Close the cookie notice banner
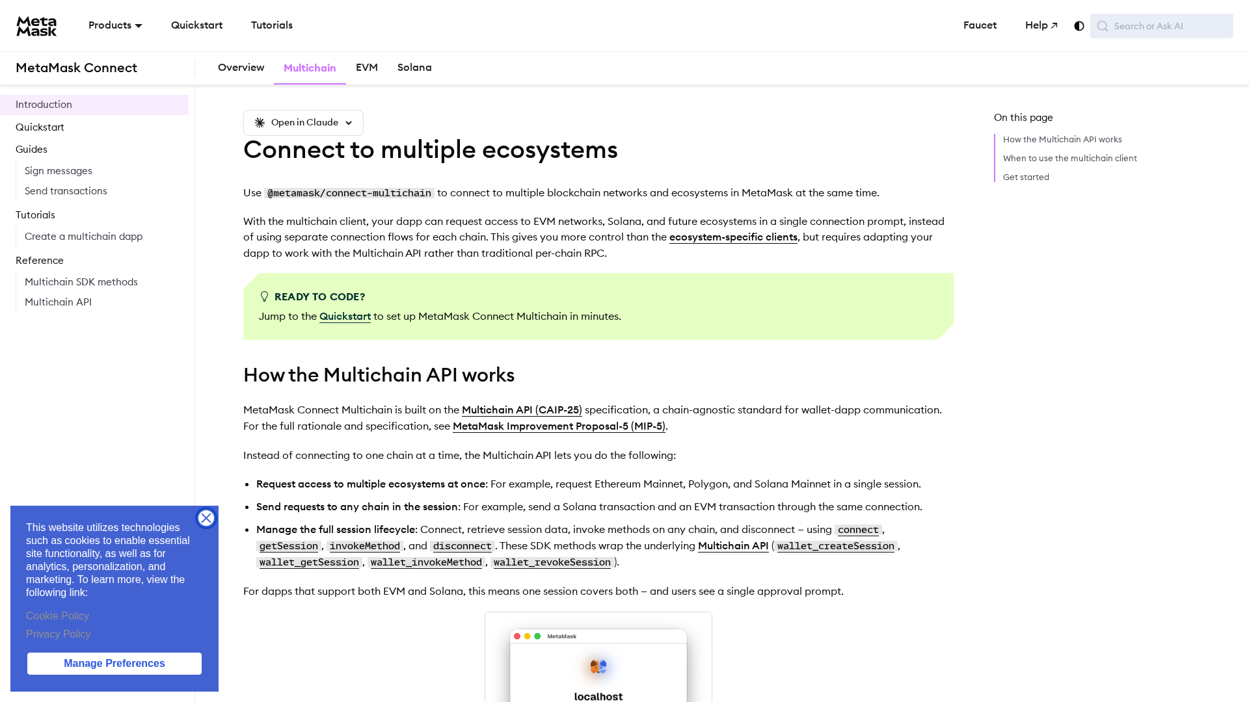The height and width of the screenshot is (702, 1249). [x=206, y=518]
